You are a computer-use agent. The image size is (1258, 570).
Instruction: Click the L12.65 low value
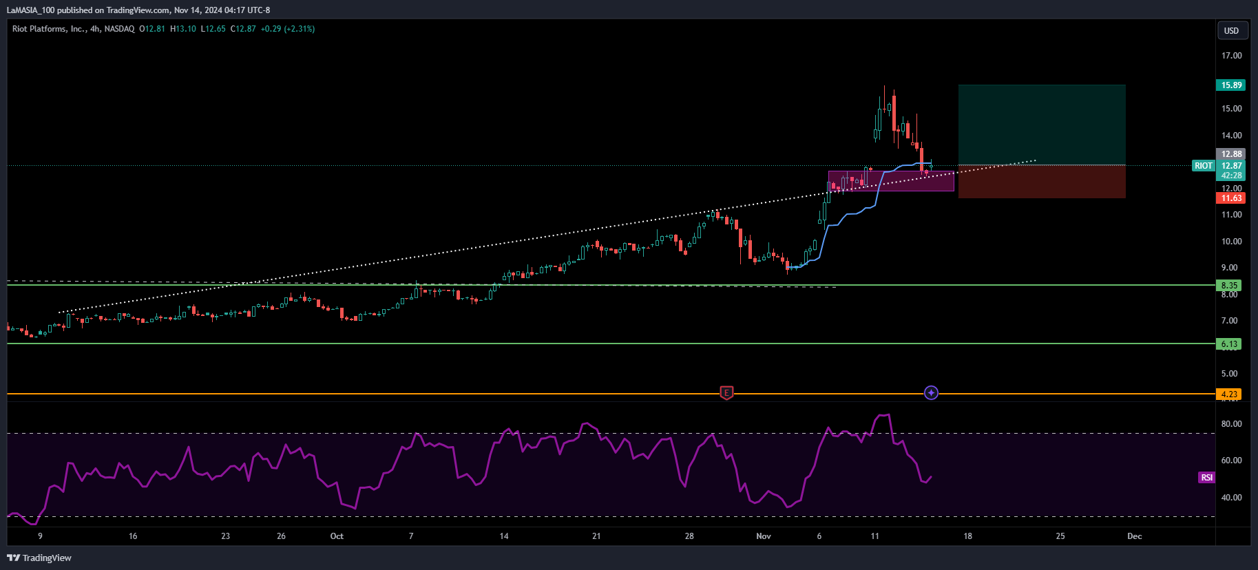213,29
